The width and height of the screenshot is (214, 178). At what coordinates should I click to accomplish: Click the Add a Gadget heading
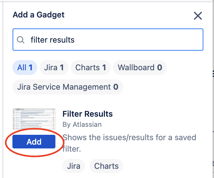(x=39, y=15)
